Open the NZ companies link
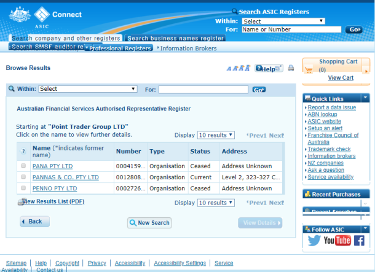This screenshot has height=272, width=375. click(325, 163)
